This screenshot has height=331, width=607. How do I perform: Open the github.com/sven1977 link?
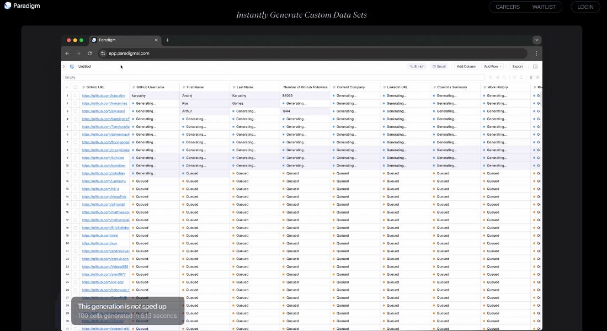[x=104, y=275]
